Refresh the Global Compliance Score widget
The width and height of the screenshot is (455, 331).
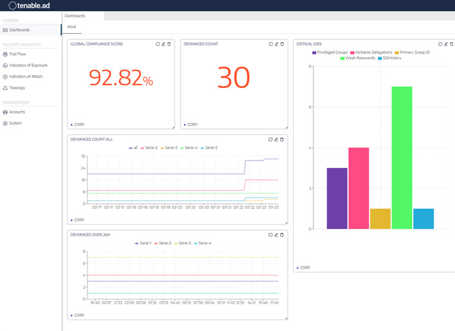[x=158, y=44]
